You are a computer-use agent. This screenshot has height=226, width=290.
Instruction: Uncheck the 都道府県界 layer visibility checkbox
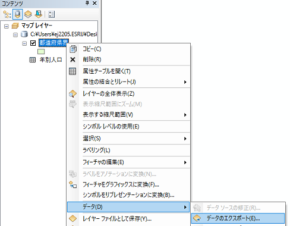33,43
